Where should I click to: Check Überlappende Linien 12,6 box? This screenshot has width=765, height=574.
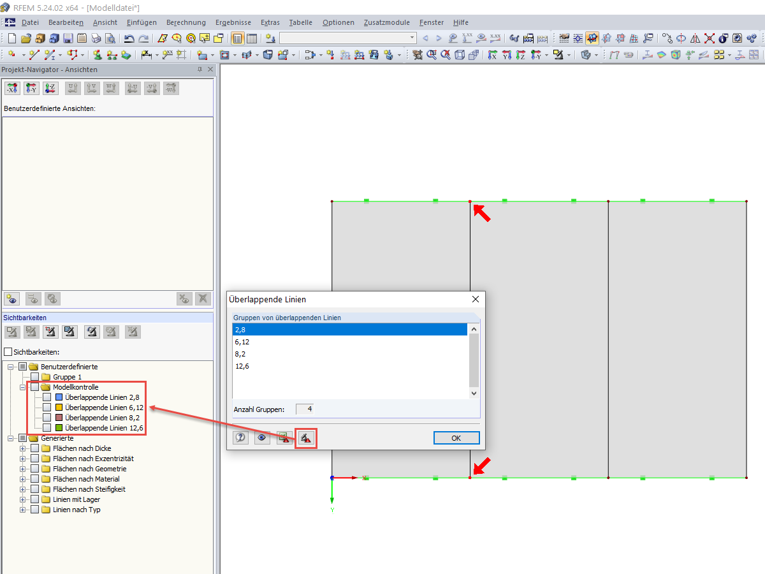click(x=47, y=428)
